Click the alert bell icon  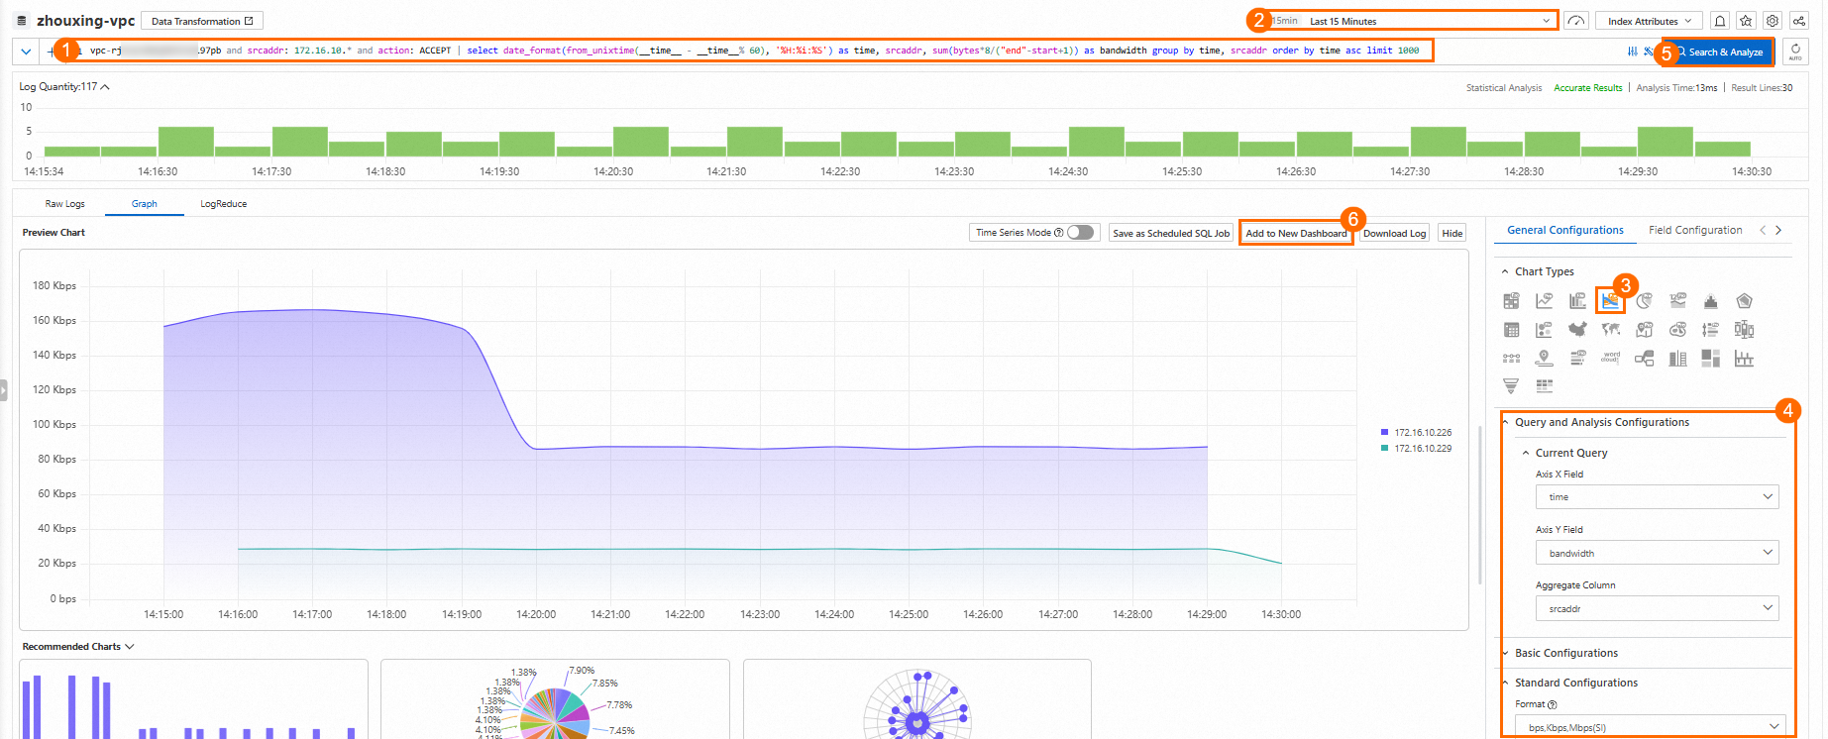click(1720, 21)
